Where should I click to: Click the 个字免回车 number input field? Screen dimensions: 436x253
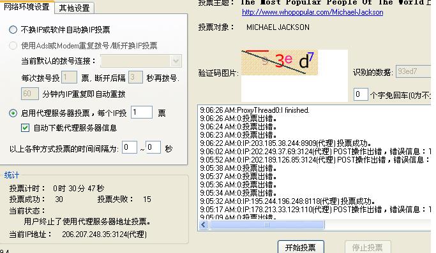(361, 95)
